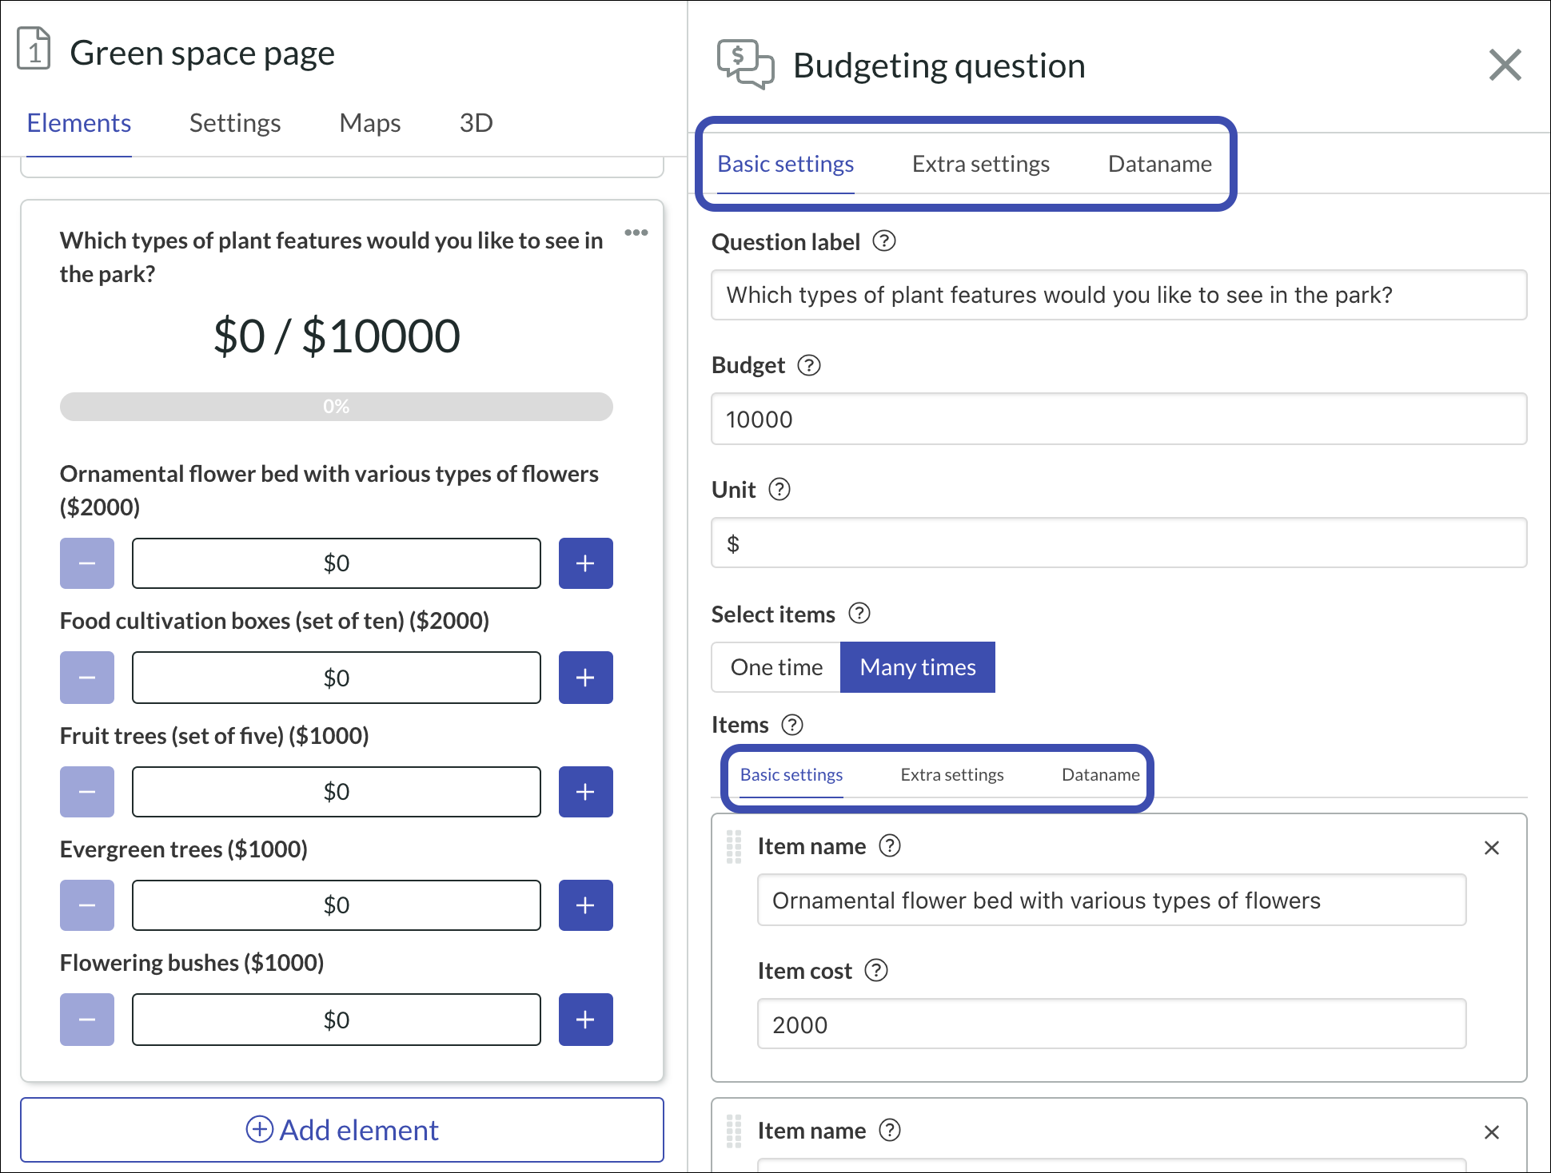Viewport: 1551px width, 1173px height.
Task: Click the $0 value box for Ornamental flower bed
Action: [337, 563]
